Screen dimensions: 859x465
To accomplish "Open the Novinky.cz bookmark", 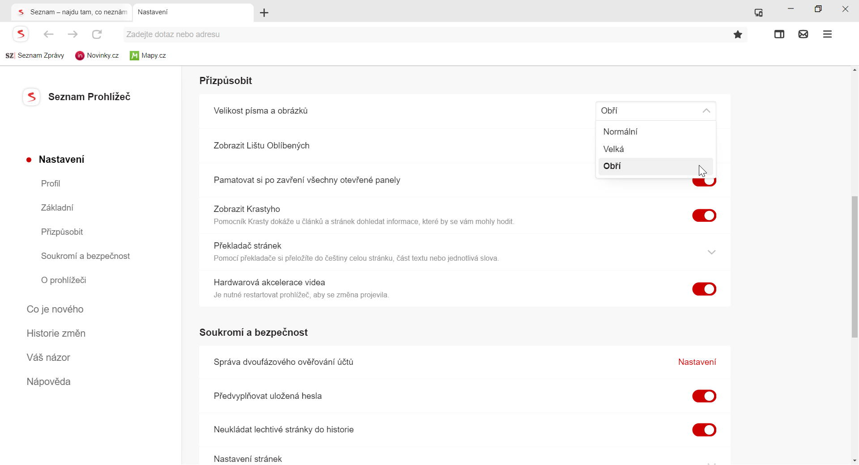I will point(97,55).
